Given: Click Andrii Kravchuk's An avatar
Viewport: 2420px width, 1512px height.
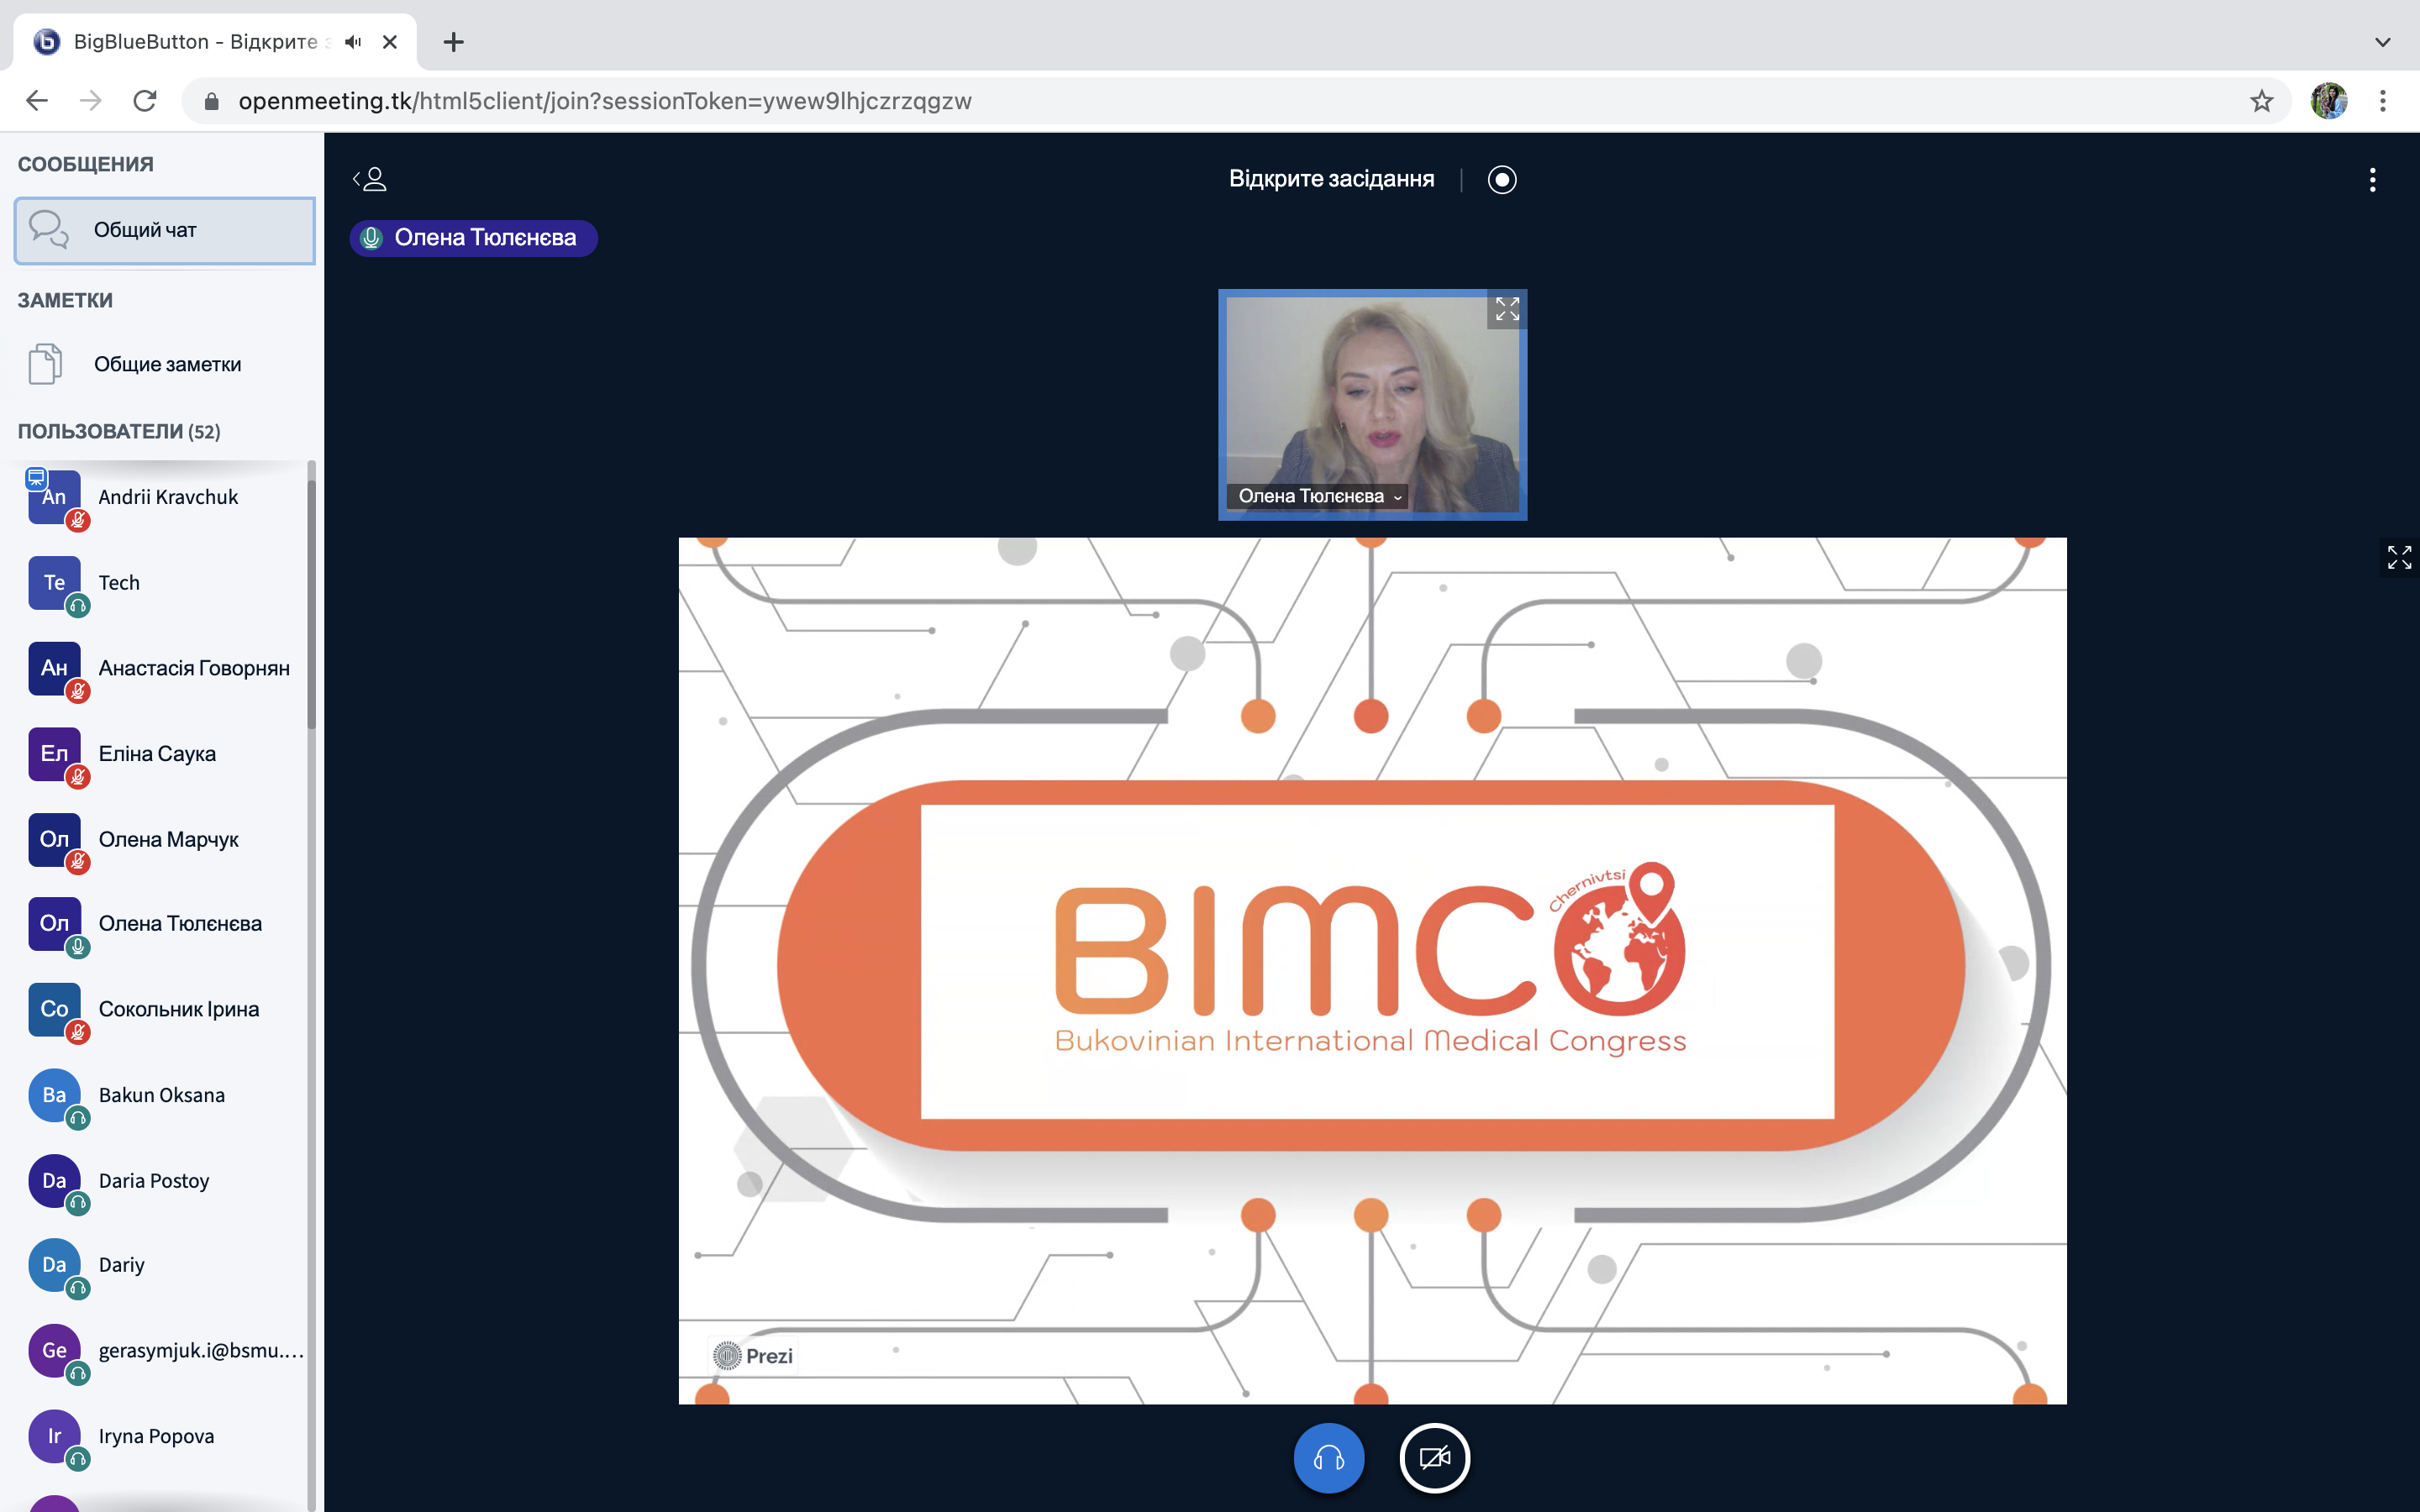Looking at the screenshot, I should point(54,497).
